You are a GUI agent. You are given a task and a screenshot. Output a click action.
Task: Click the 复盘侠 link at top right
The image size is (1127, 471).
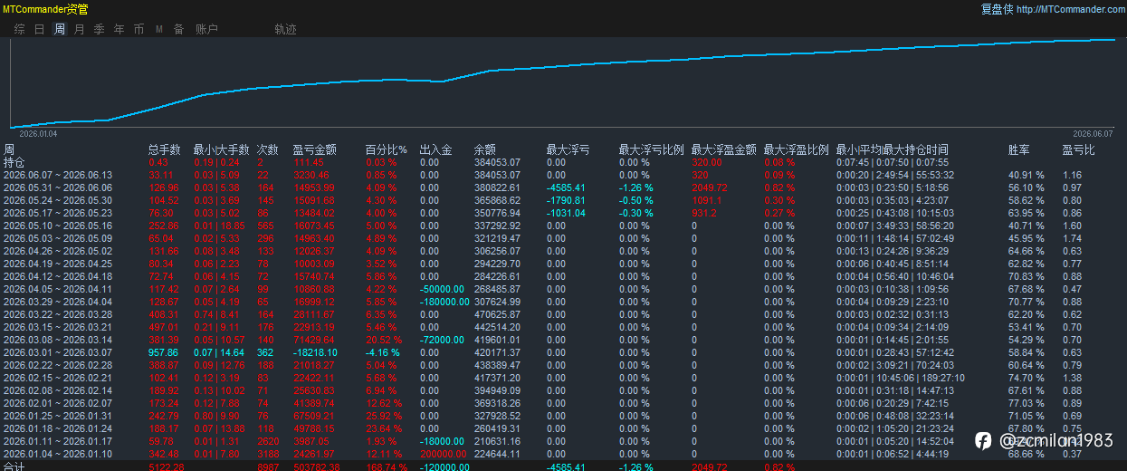(x=997, y=9)
